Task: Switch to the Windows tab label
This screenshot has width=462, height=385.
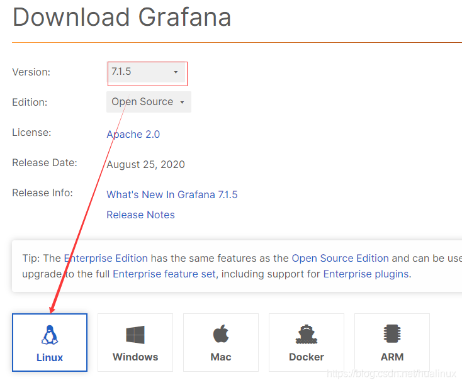Action: click(135, 357)
